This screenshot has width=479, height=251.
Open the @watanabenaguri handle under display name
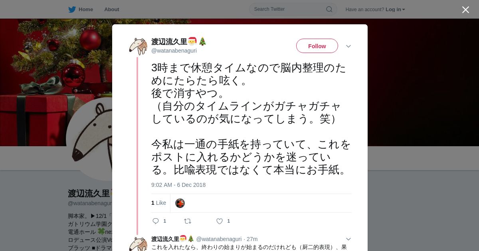pyautogui.click(x=174, y=51)
